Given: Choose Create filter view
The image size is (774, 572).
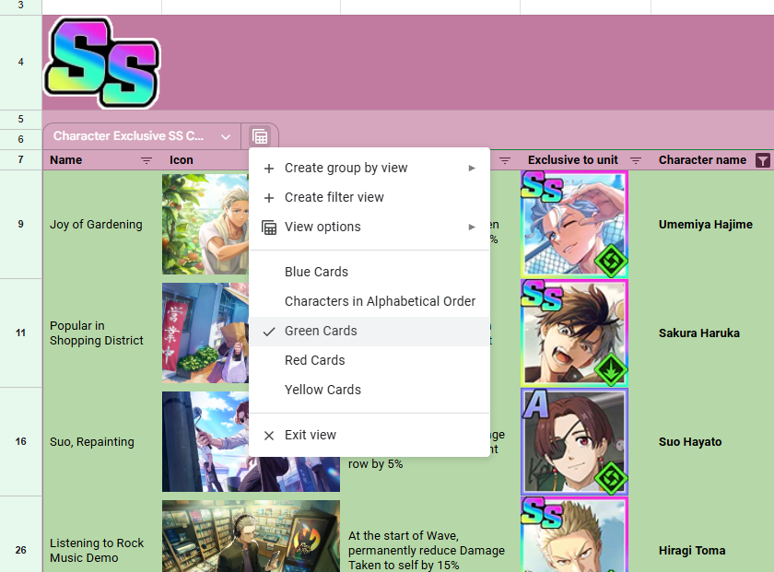Looking at the screenshot, I should point(369,197).
